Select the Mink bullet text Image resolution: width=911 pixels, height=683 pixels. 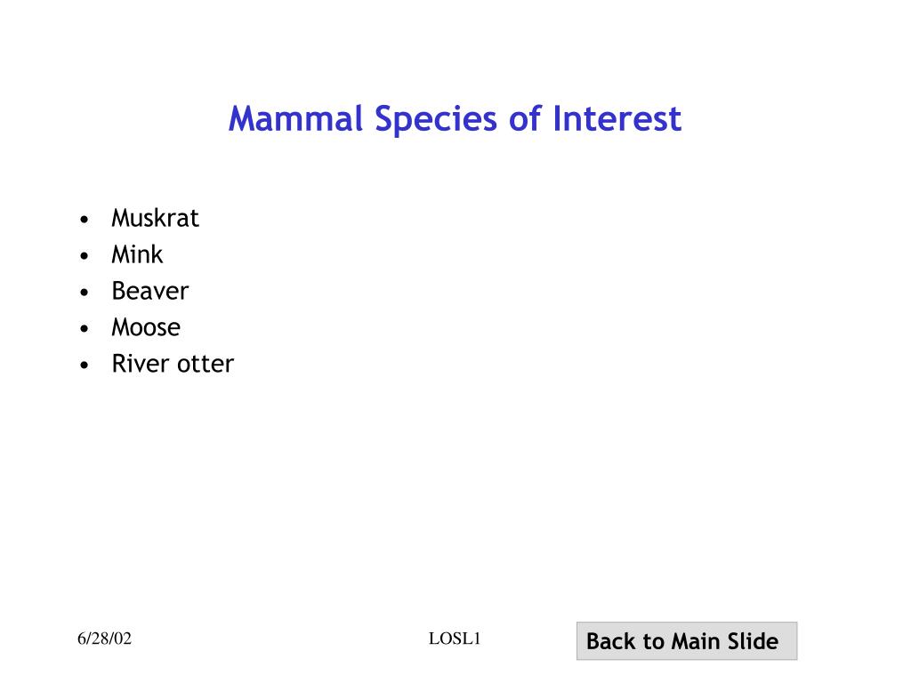(137, 254)
